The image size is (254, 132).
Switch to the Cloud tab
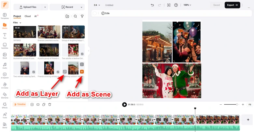pos(28,16)
